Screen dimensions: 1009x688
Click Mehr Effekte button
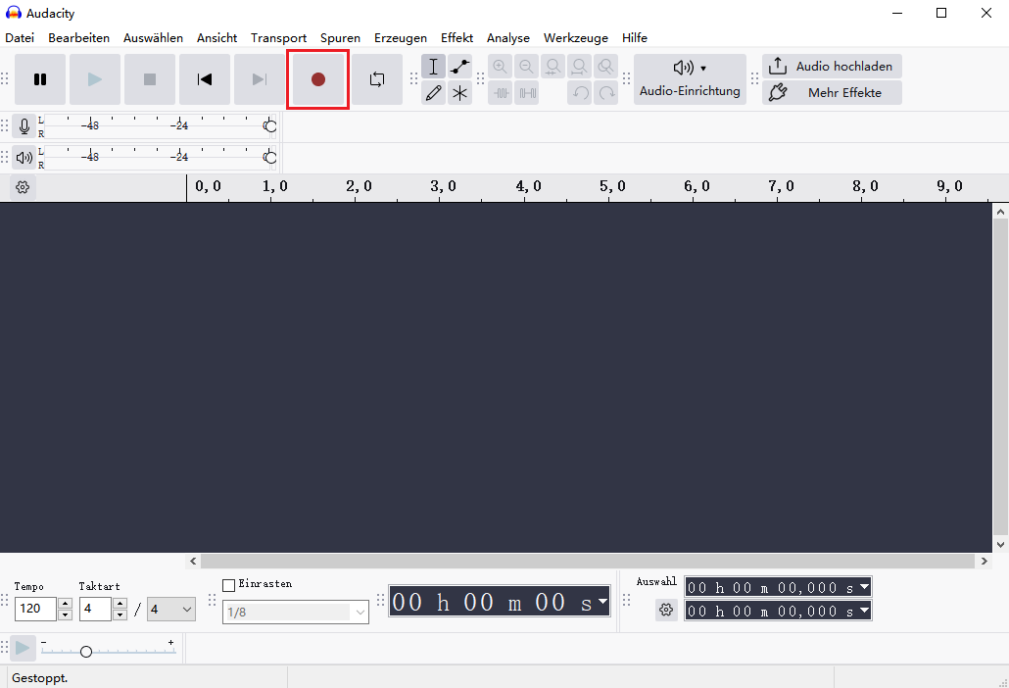pos(832,93)
